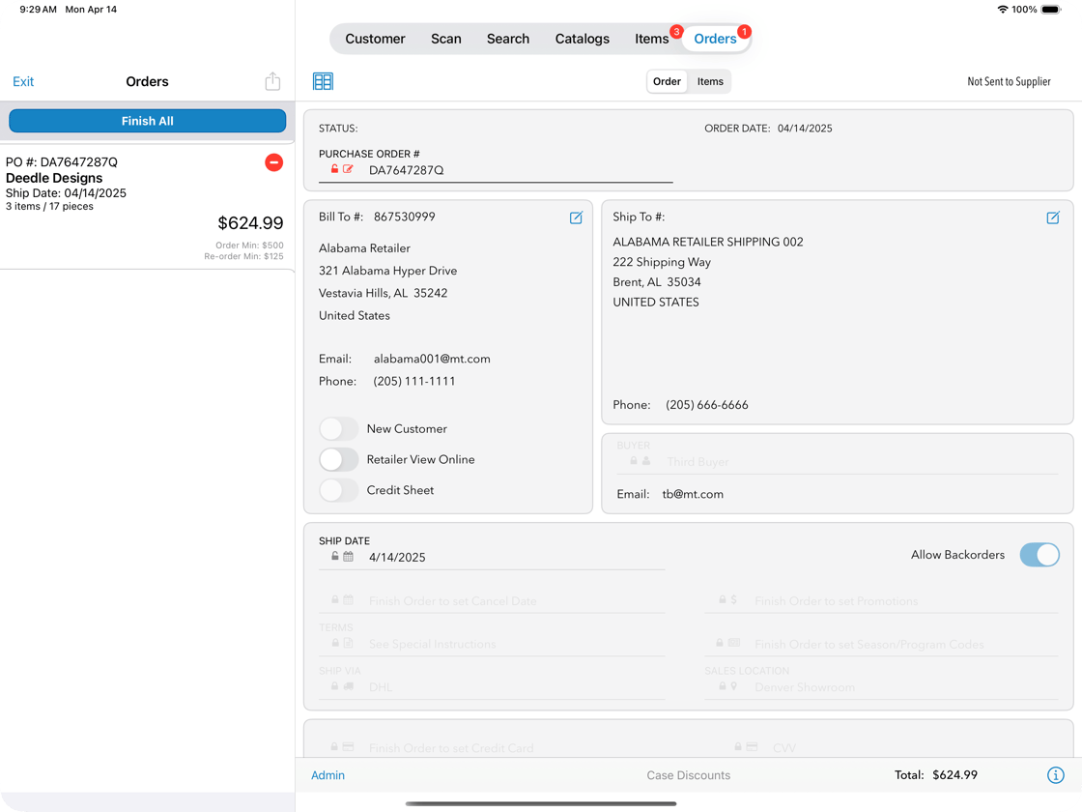Open the grid layout view icon

323,81
